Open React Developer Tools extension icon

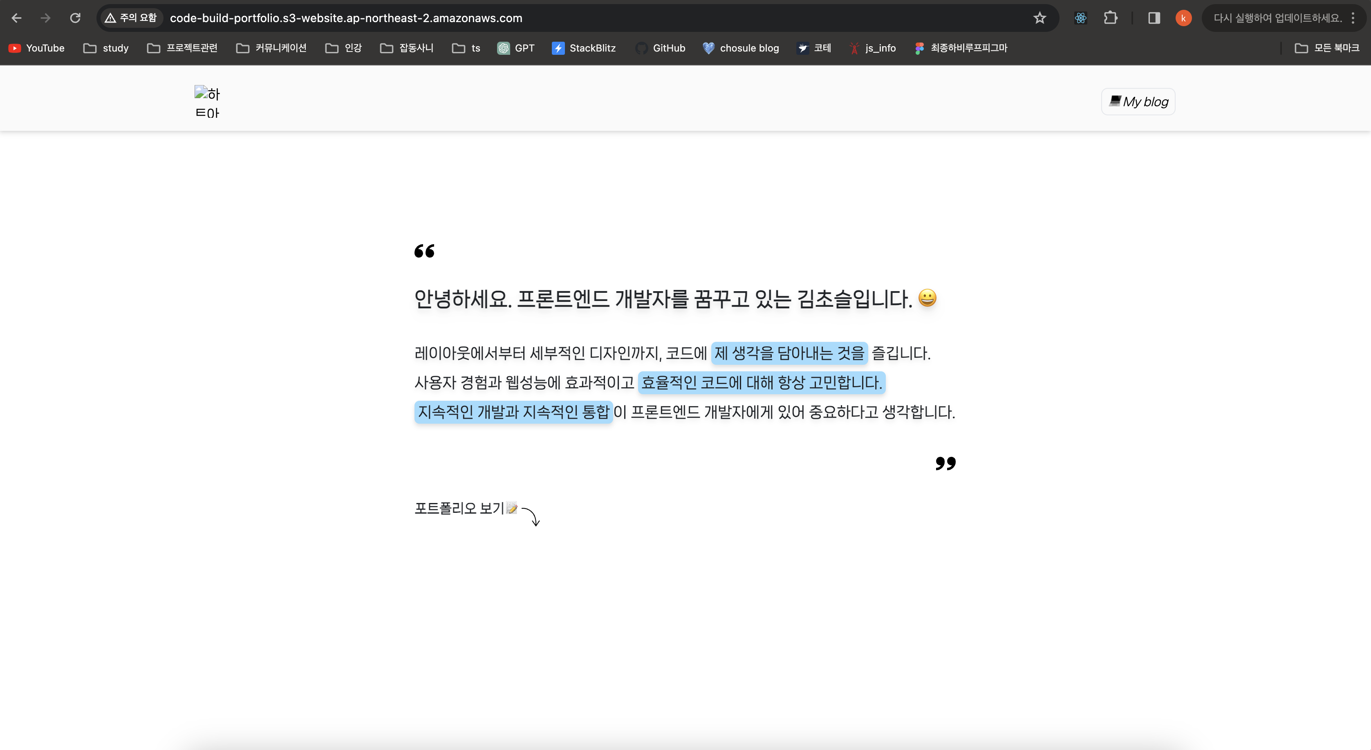[x=1080, y=18]
